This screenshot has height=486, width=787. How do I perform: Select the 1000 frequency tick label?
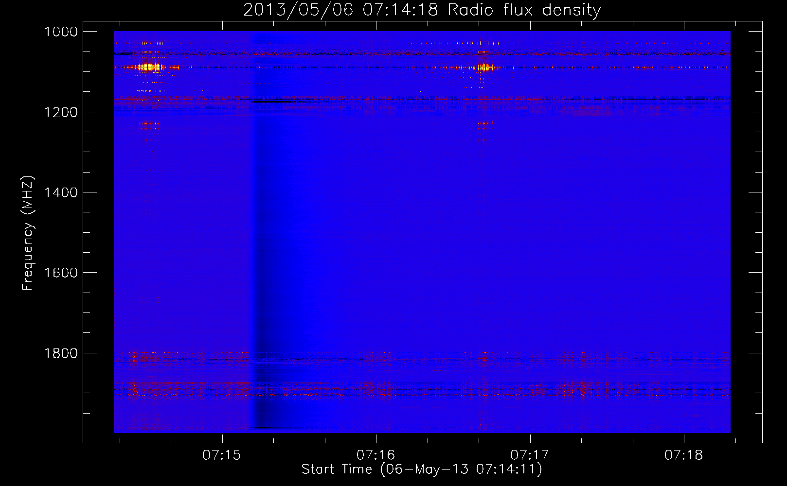[x=61, y=32]
